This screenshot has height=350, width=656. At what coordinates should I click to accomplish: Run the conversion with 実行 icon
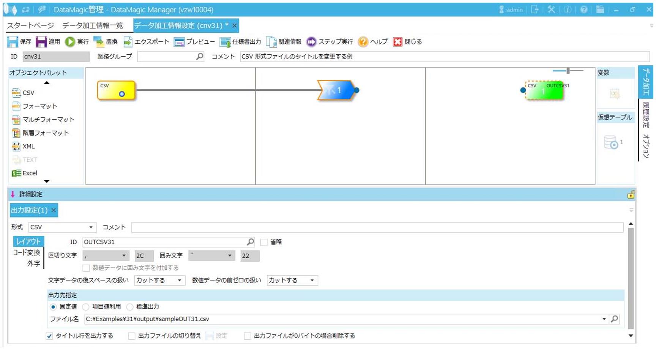[x=70, y=42]
